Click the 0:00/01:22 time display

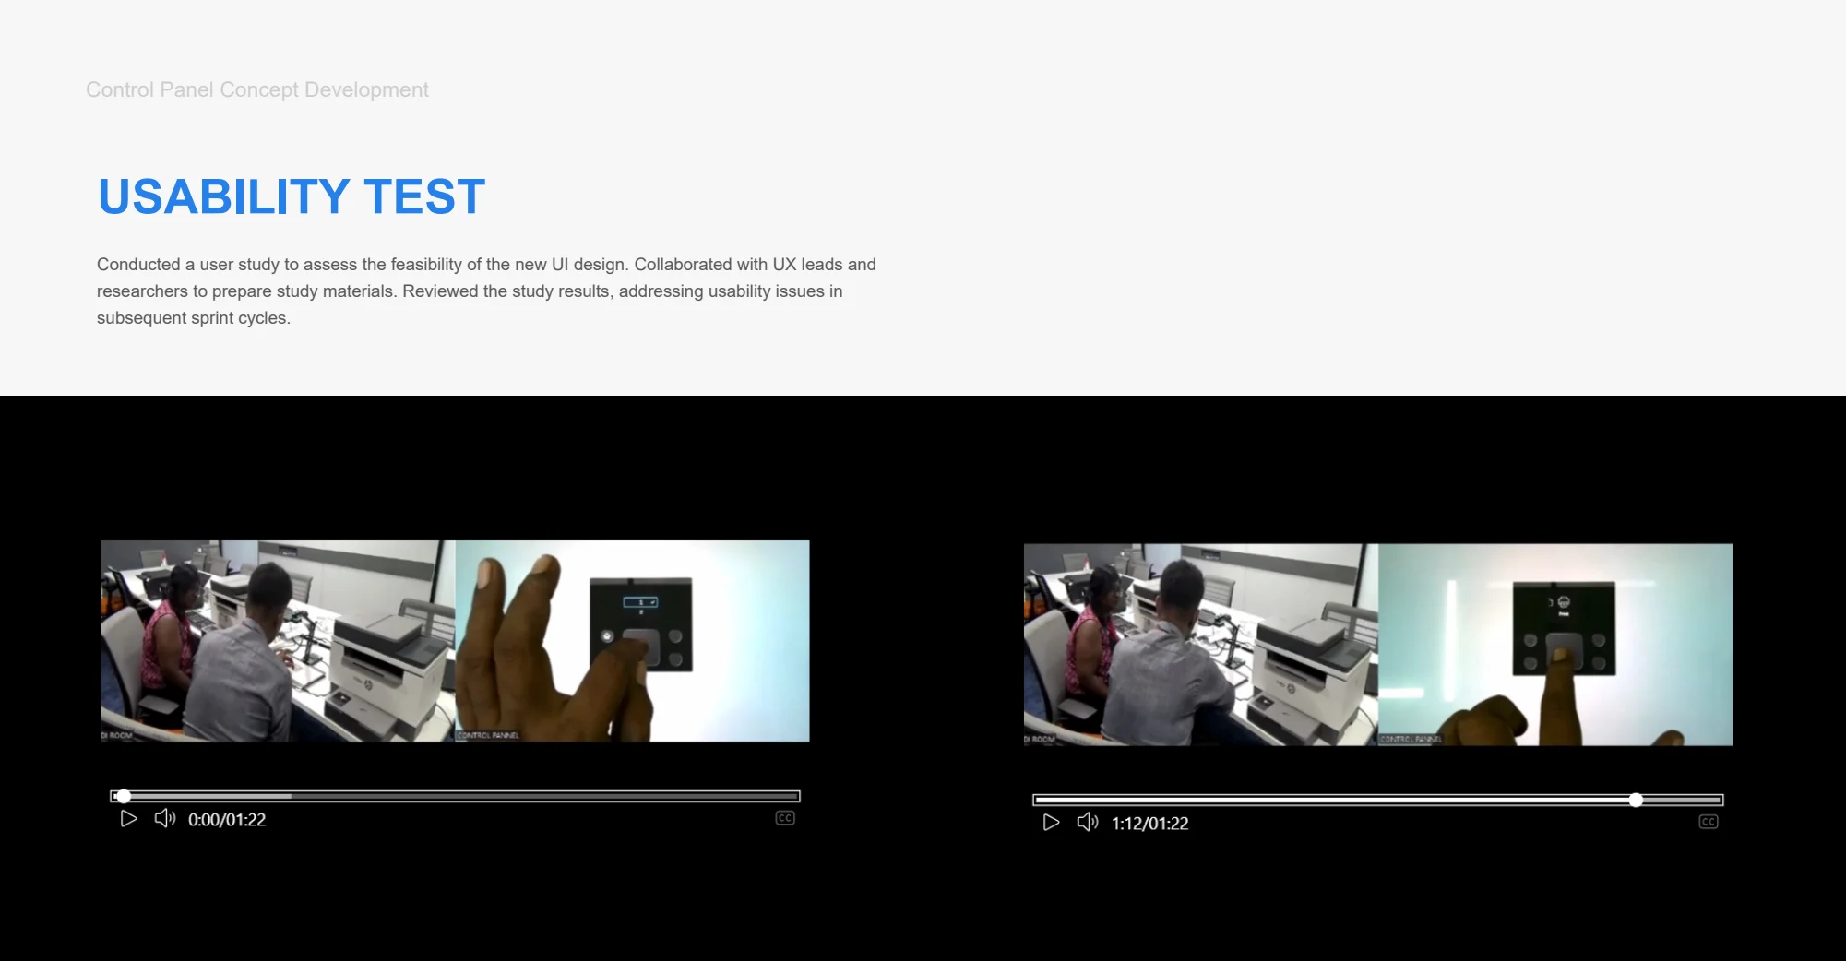click(227, 820)
